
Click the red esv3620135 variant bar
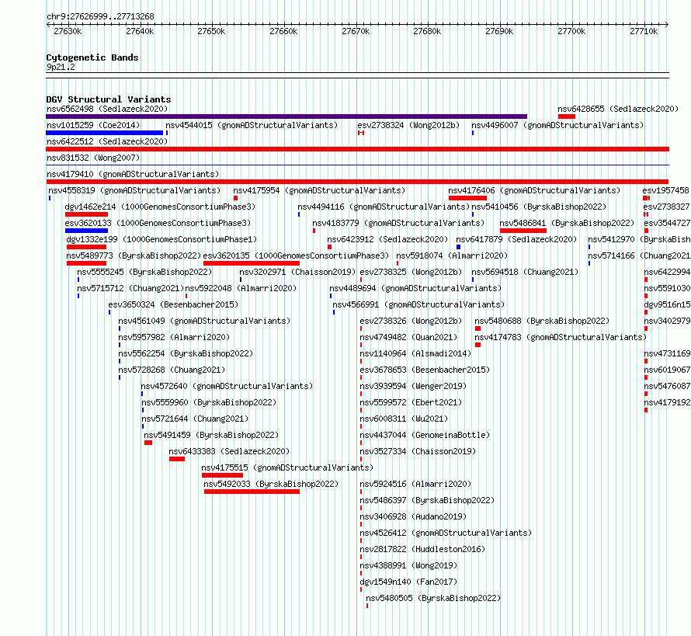[x=252, y=263]
